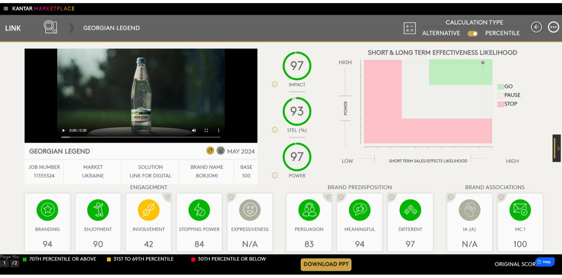Mute the video using the volume icon

[194, 131]
